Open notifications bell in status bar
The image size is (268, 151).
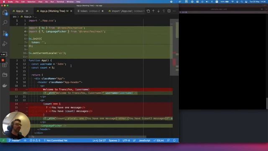174,141
